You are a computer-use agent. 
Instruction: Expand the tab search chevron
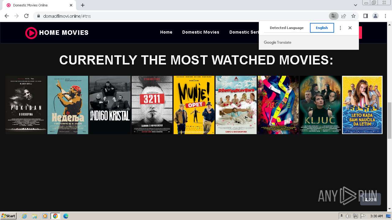tap(355, 5)
